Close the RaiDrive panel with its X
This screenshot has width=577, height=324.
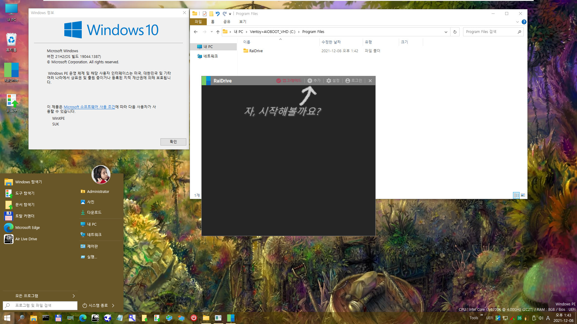[370, 81]
